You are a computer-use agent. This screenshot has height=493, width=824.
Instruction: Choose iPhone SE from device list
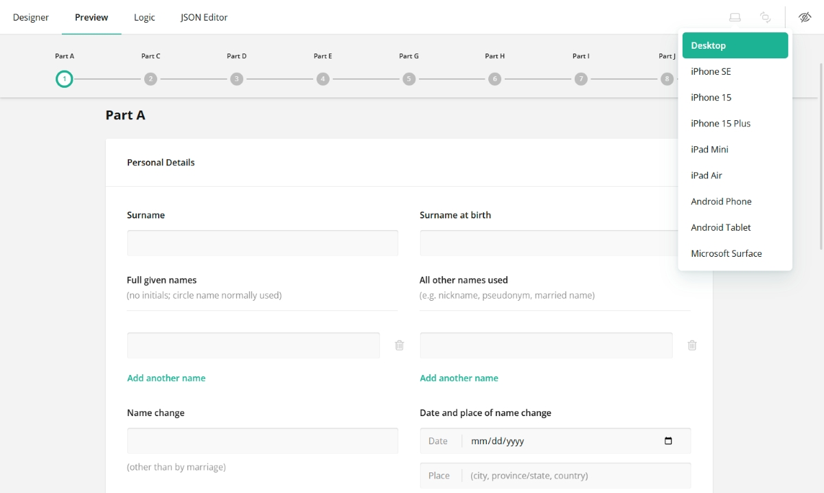[711, 71]
